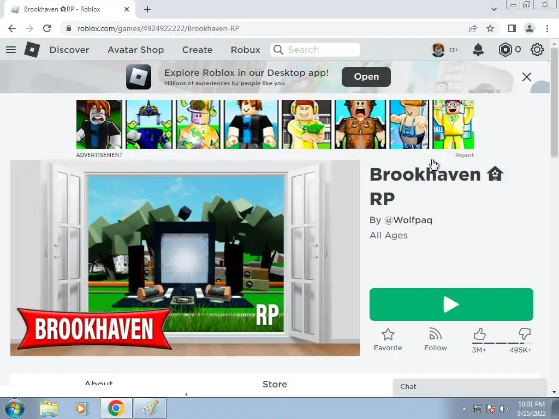Open the Robux page
Viewport: 559px width, 419px height.
coord(245,50)
